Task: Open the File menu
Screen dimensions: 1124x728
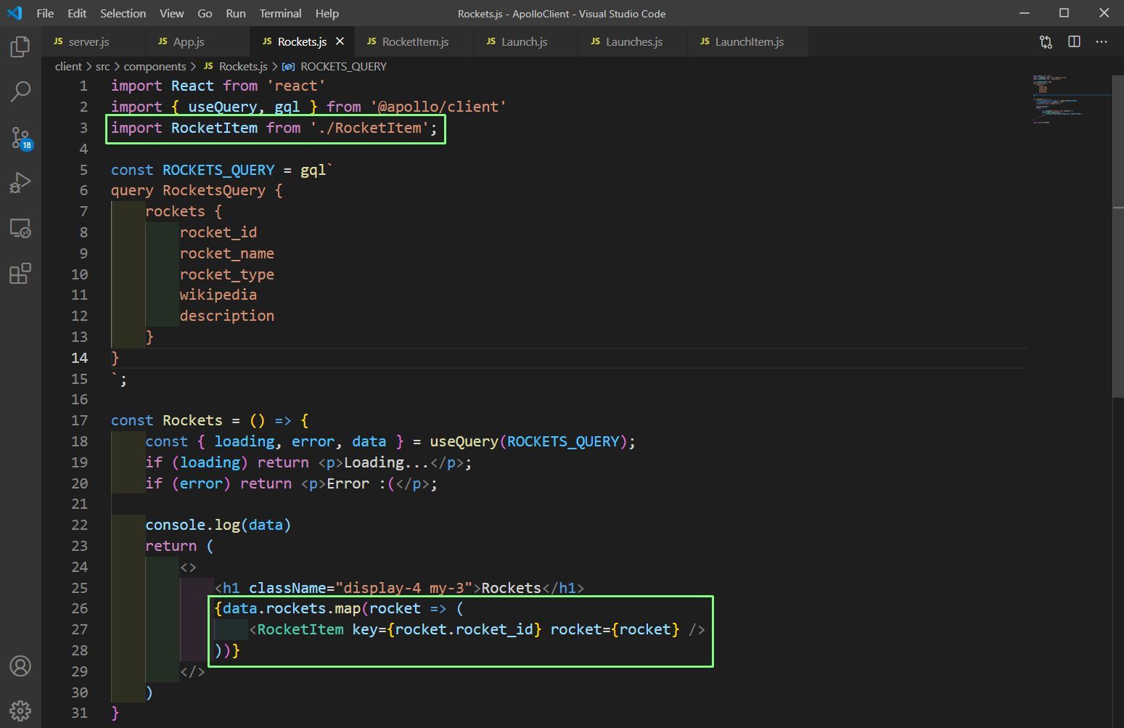Action: click(x=45, y=13)
